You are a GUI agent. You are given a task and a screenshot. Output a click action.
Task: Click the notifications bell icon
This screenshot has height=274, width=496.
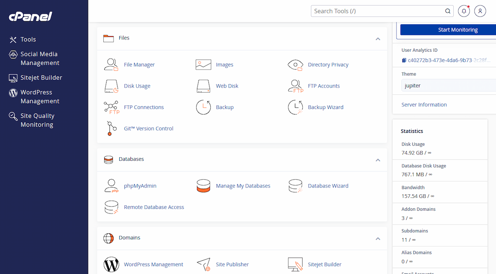click(x=464, y=11)
